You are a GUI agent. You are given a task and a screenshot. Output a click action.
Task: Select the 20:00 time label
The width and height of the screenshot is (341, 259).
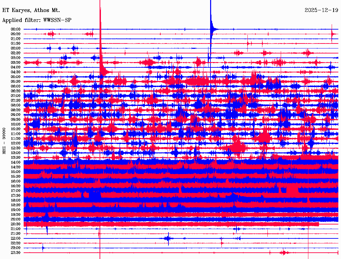pos(15,219)
